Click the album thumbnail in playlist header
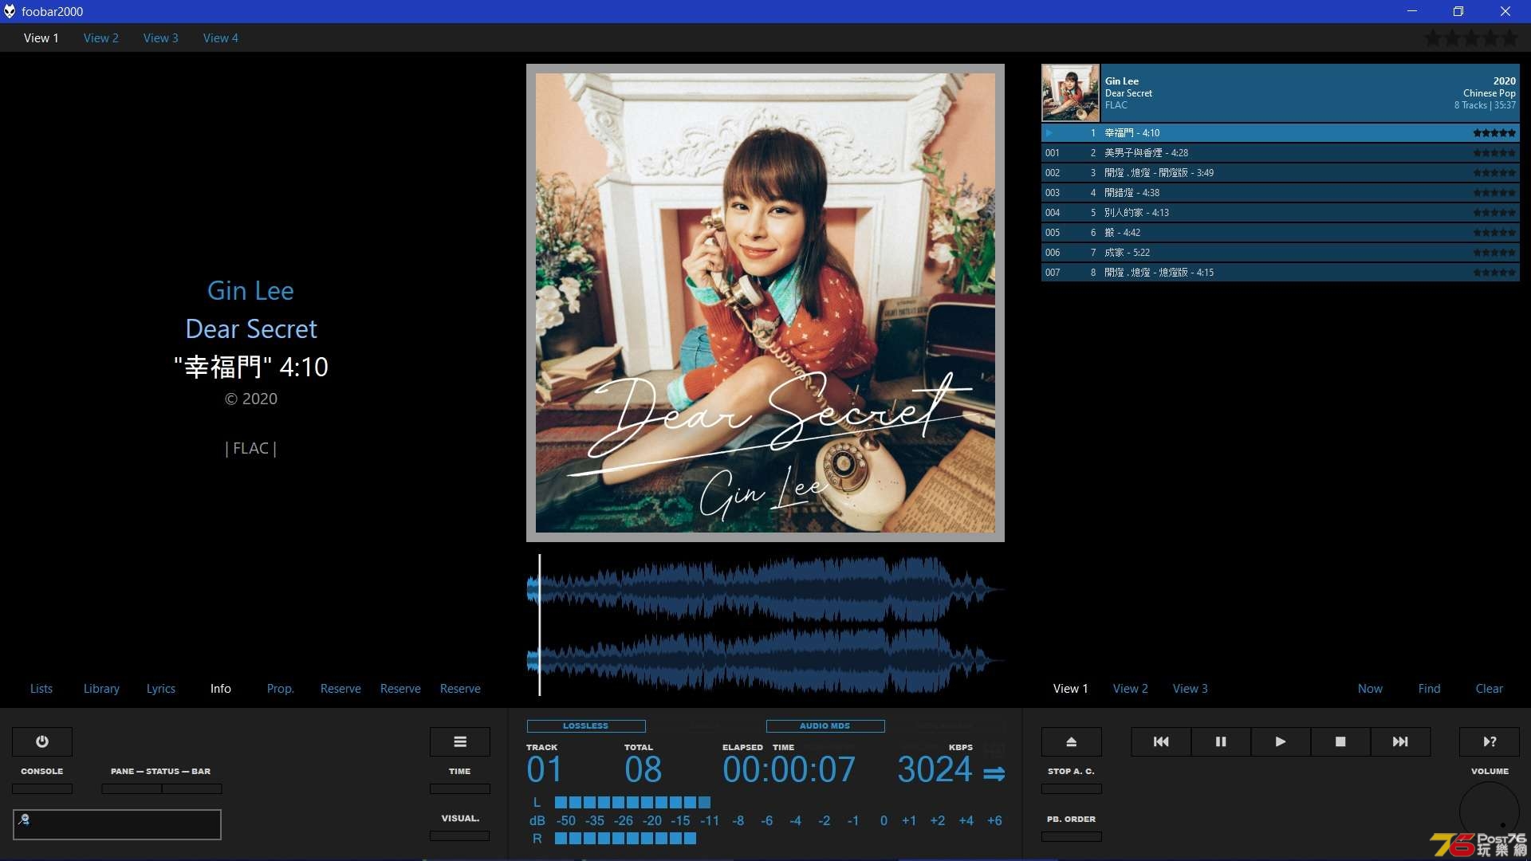Viewport: 1531px width, 861px height. pos(1071,92)
